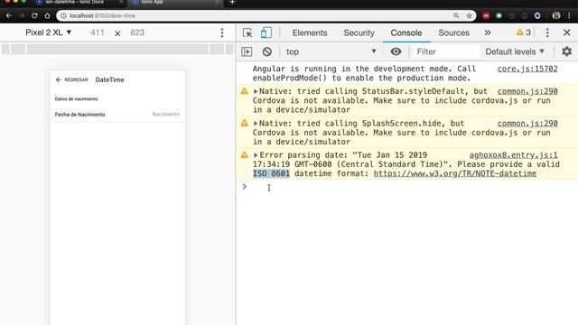The width and height of the screenshot is (578, 325).
Task: Open common.js:290 link for StatusBar warning
Action: click(x=527, y=91)
